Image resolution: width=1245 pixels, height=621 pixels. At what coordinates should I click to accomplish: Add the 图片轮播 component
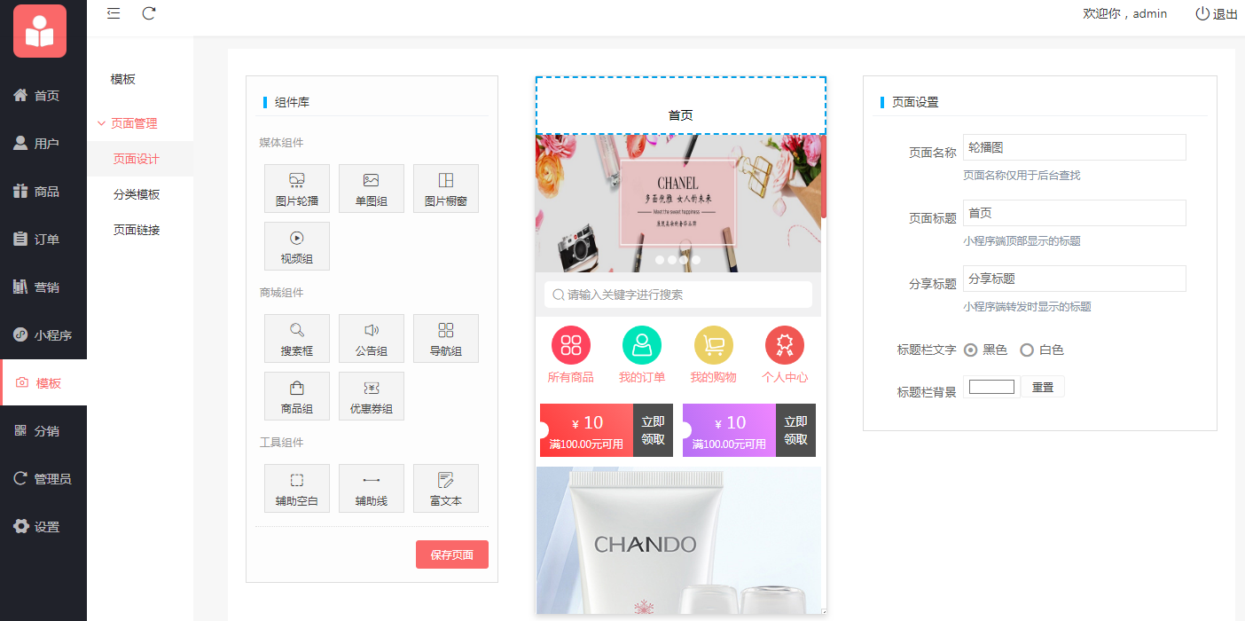297,188
